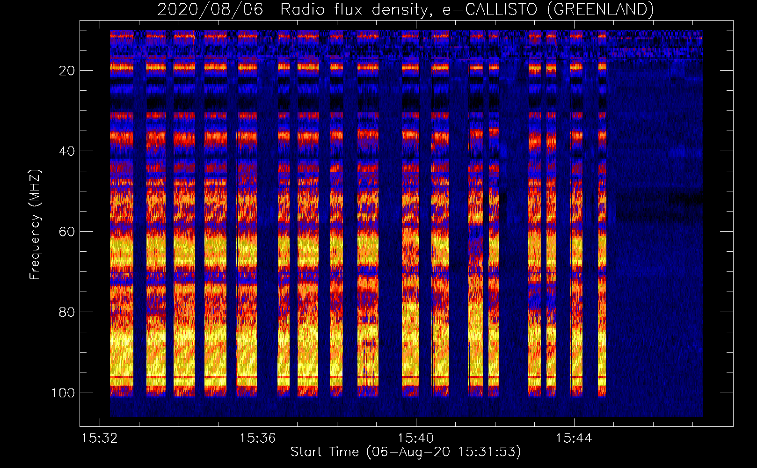Click the frequency label 20
Viewport: 757px width, 468px height.
click(x=67, y=71)
